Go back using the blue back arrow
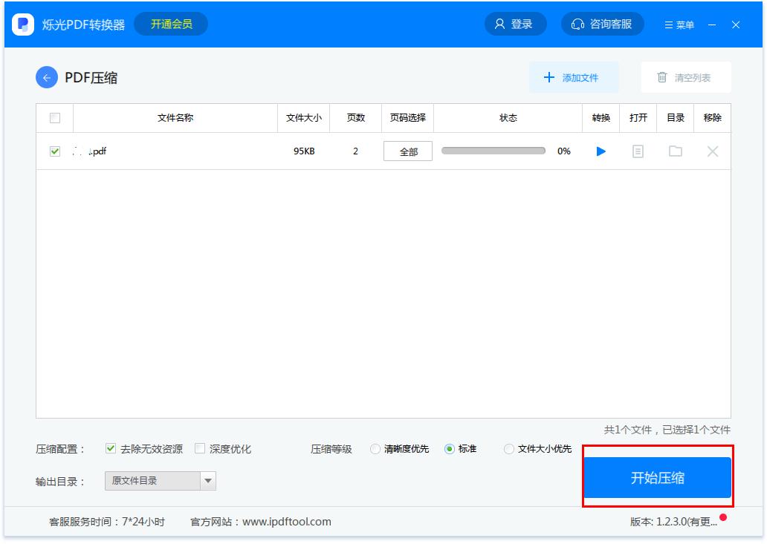The width and height of the screenshot is (767, 544). click(46, 77)
